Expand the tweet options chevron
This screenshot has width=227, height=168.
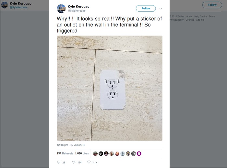pos(161,9)
